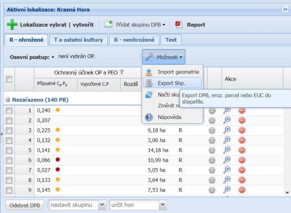Viewport: 291px width, 213px height.
Task: Remove parcel row 3 with red icon
Action: (242, 131)
